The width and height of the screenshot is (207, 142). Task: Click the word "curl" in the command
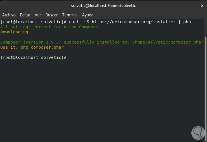coord(74,22)
